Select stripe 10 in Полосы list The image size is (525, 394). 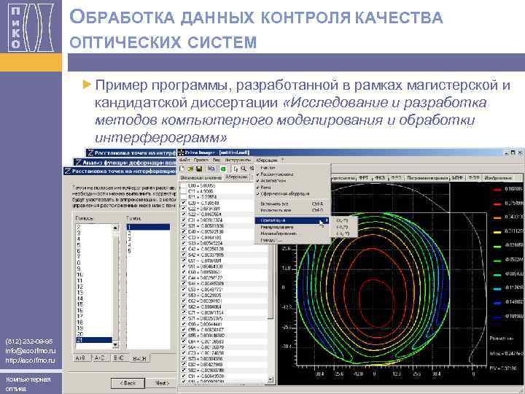(94, 275)
